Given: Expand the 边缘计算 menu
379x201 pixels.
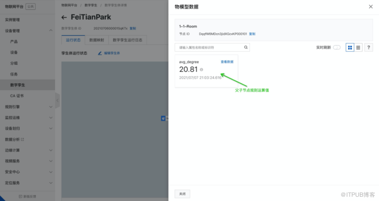Looking at the screenshot, I should pos(51,150).
